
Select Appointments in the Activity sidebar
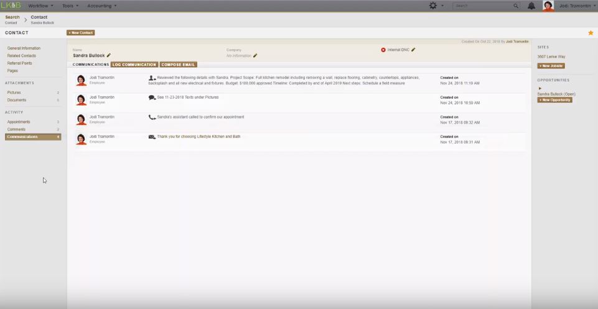coord(19,122)
